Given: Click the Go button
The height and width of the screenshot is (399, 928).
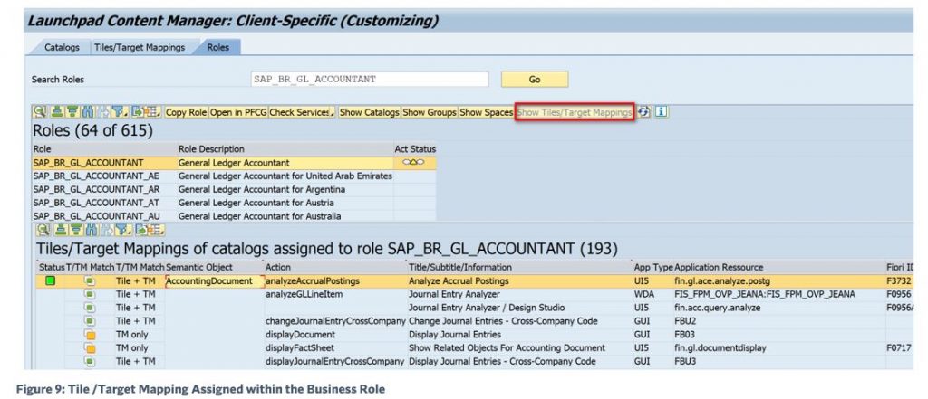Looking at the screenshot, I should point(535,80).
